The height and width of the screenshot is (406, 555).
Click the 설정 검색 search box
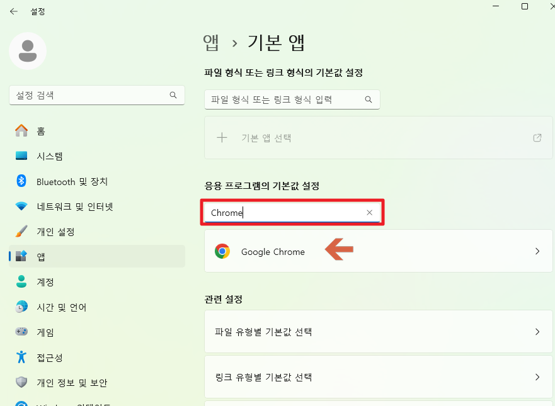click(94, 95)
